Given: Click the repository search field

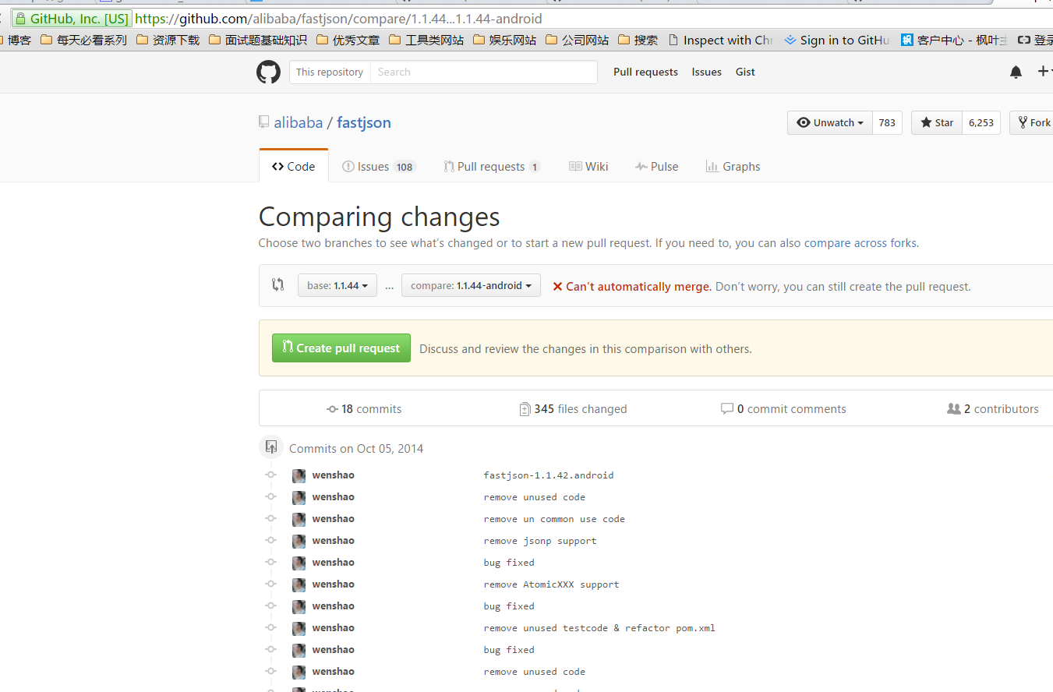Looking at the screenshot, I should pos(483,72).
